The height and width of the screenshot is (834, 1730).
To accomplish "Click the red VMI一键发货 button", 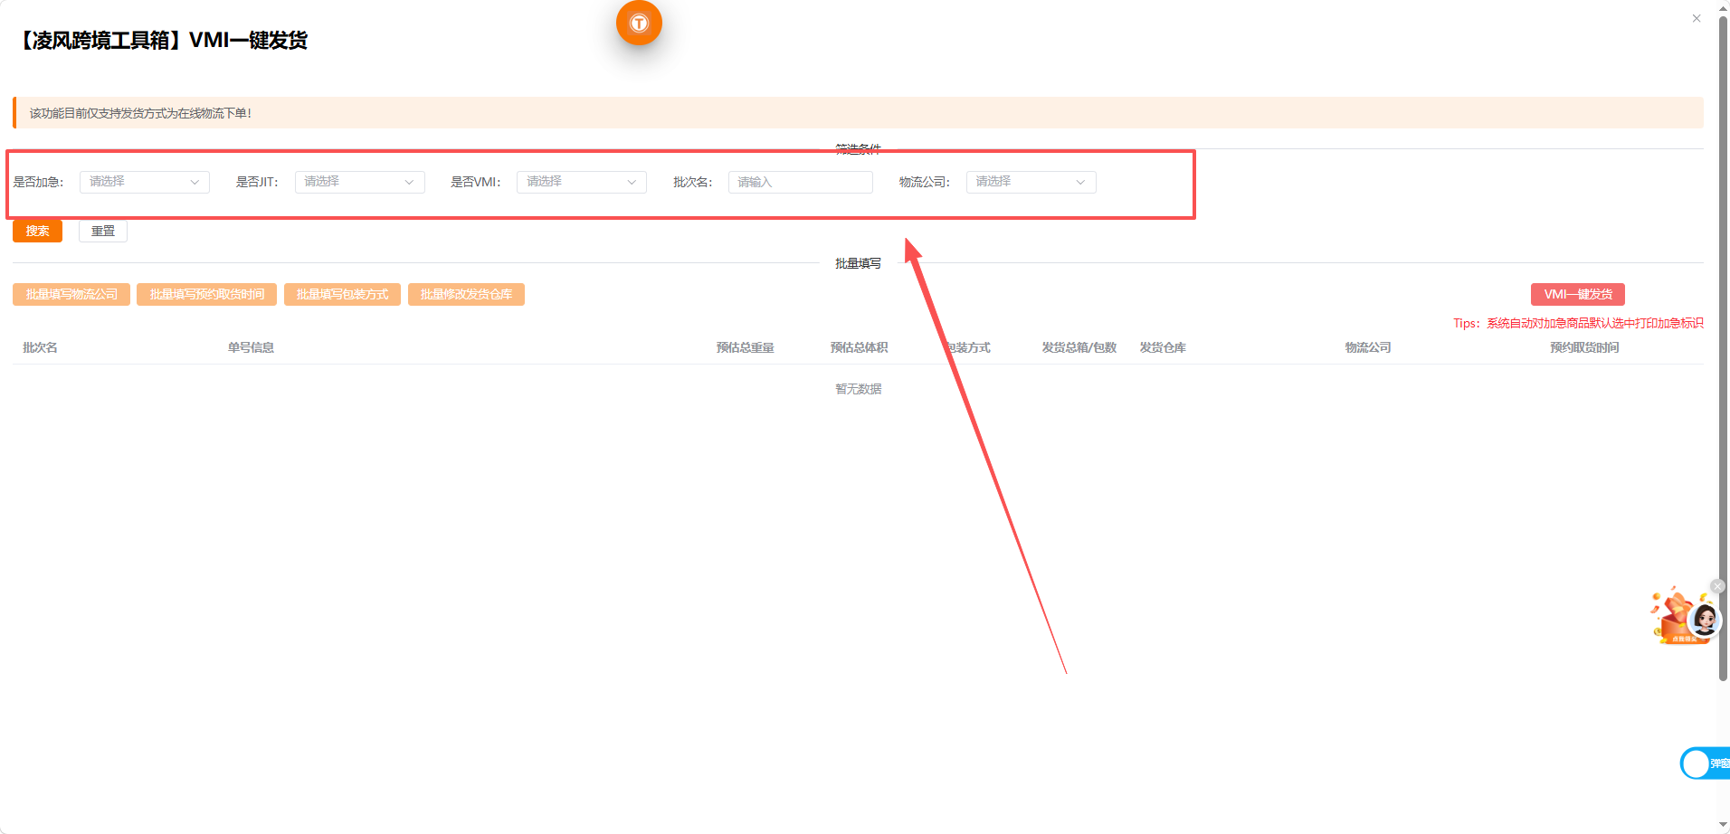I will (x=1578, y=294).
